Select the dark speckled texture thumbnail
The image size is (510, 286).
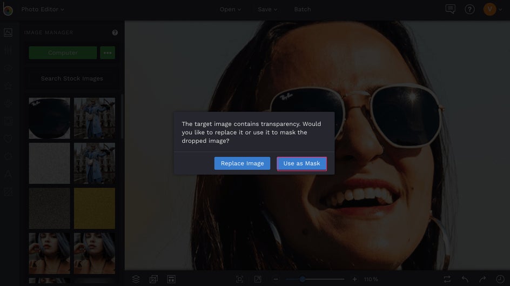coord(50,208)
